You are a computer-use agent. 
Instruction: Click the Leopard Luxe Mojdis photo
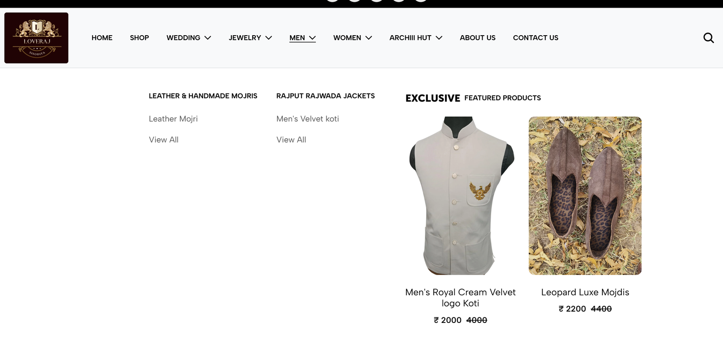coord(585,196)
